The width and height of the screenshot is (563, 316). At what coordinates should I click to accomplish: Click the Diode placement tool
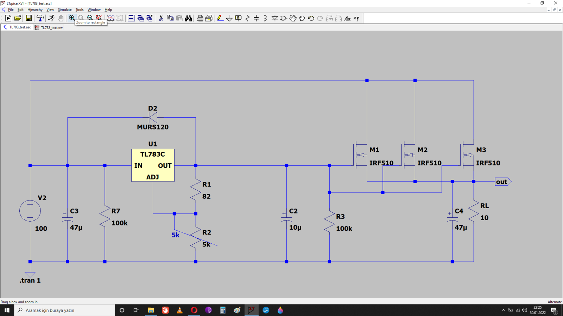point(275,18)
